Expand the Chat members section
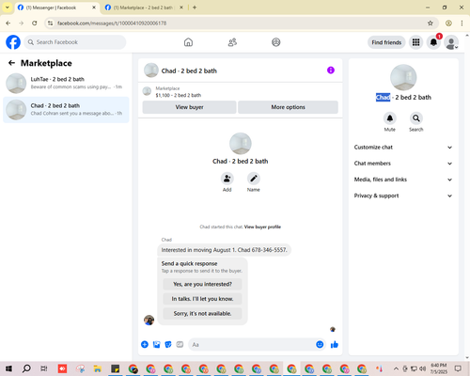470x376 pixels. (403, 164)
